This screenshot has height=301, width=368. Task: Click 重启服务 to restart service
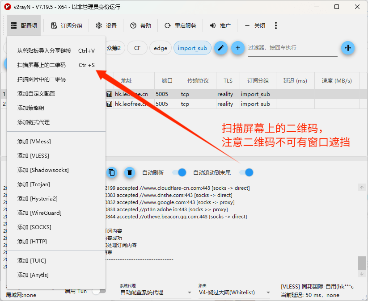[x=180, y=25]
